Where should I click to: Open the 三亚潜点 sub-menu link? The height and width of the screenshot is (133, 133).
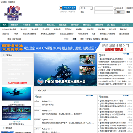coord(68,30)
